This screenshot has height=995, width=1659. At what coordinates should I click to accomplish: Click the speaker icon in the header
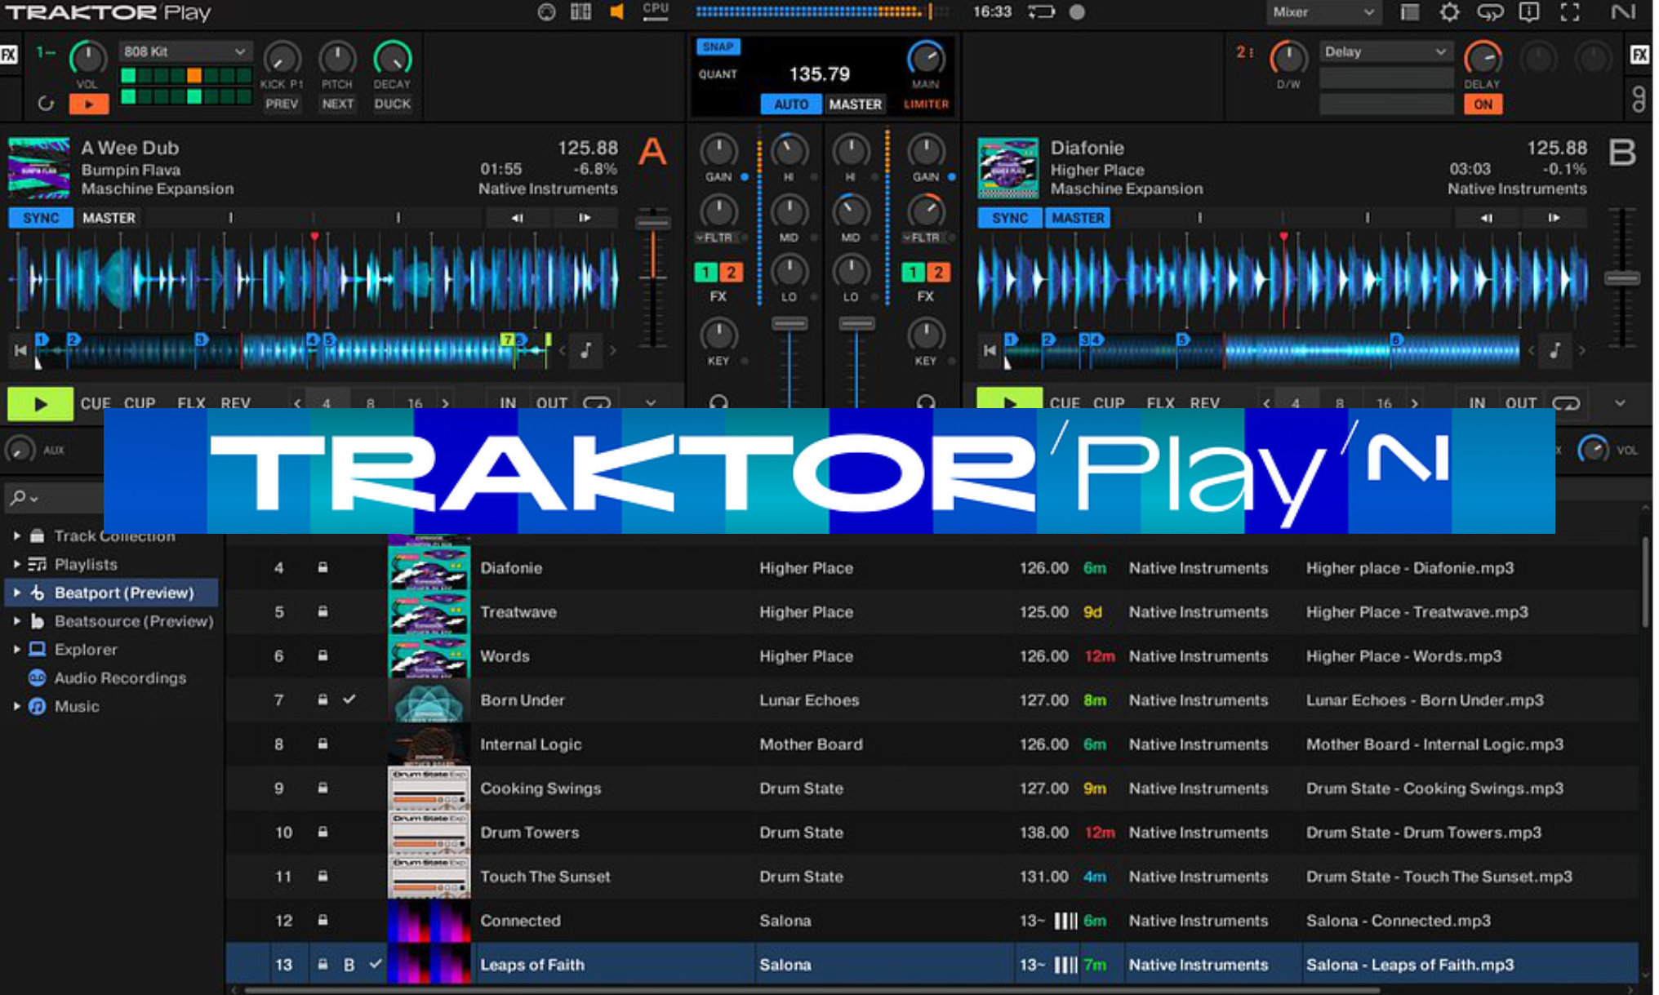coord(617,12)
